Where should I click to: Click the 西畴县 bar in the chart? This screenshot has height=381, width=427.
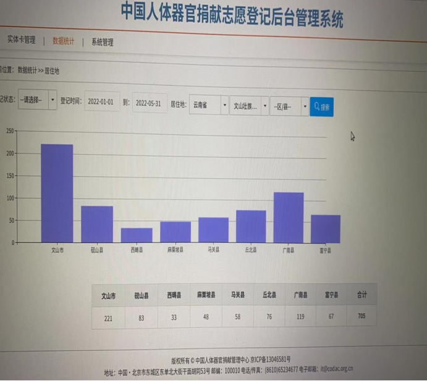point(137,235)
